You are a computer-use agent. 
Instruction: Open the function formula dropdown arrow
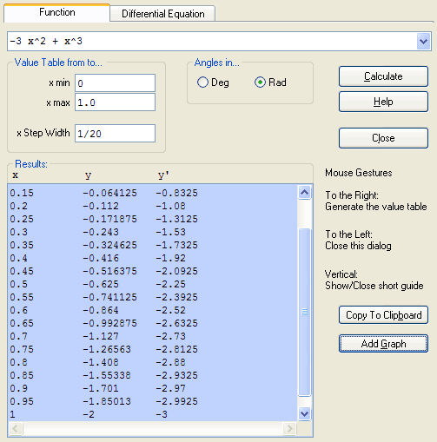pyautogui.click(x=423, y=42)
